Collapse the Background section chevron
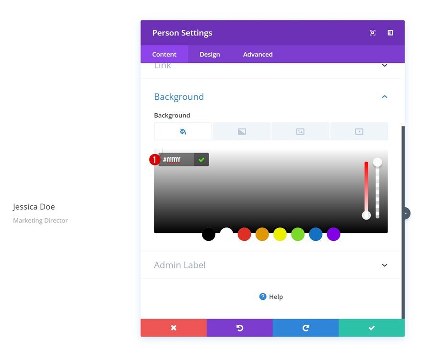Image resolution: width=422 pixels, height=354 pixels. (385, 96)
